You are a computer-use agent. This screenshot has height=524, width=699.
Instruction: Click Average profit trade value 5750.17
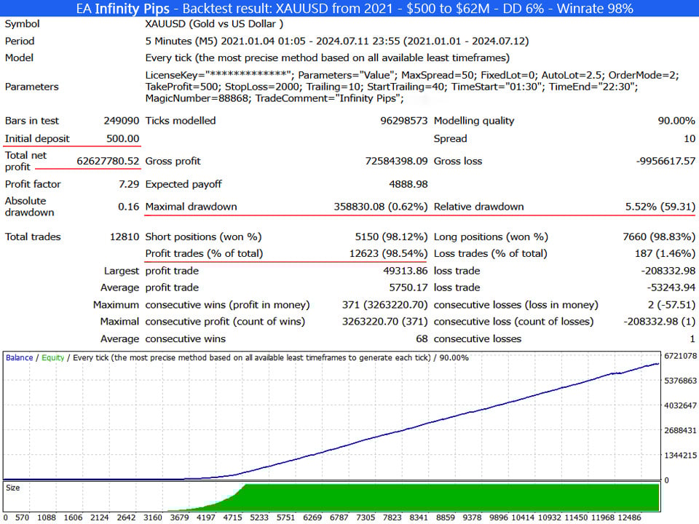[408, 288]
